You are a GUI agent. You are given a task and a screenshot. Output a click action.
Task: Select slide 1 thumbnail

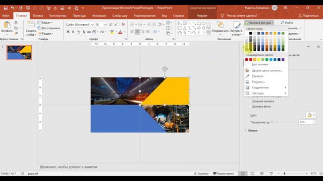19,52
